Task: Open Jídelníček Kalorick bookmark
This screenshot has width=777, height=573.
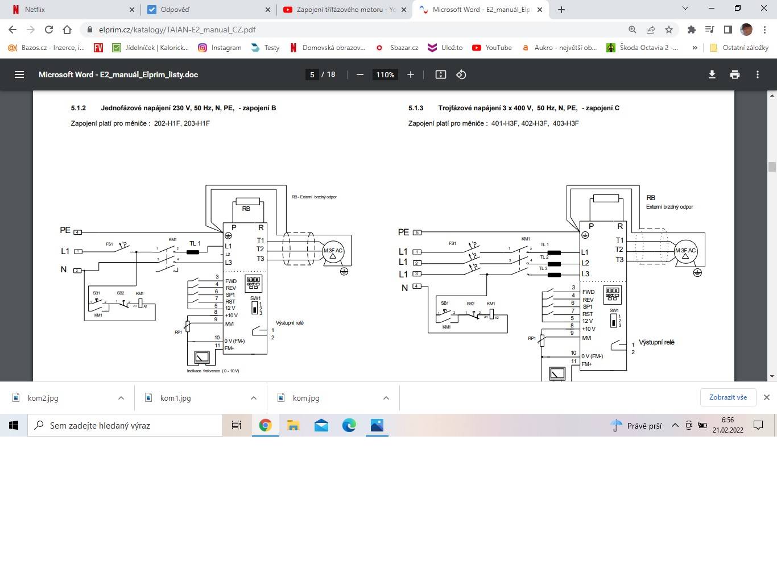Action: tap(151, 48)
